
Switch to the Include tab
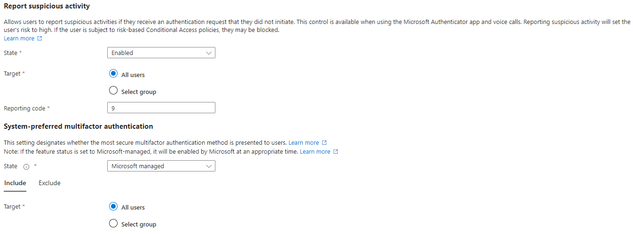coord(15,183)
